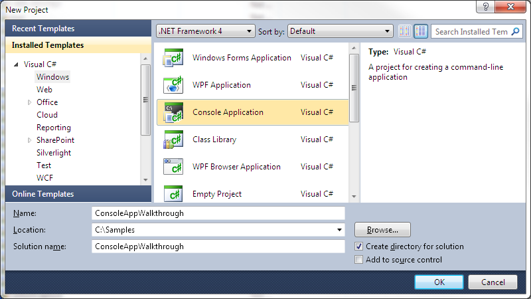531x299 pixels.
Task: Choose the WPF Application template icon
Action: (x=173, y=85)
